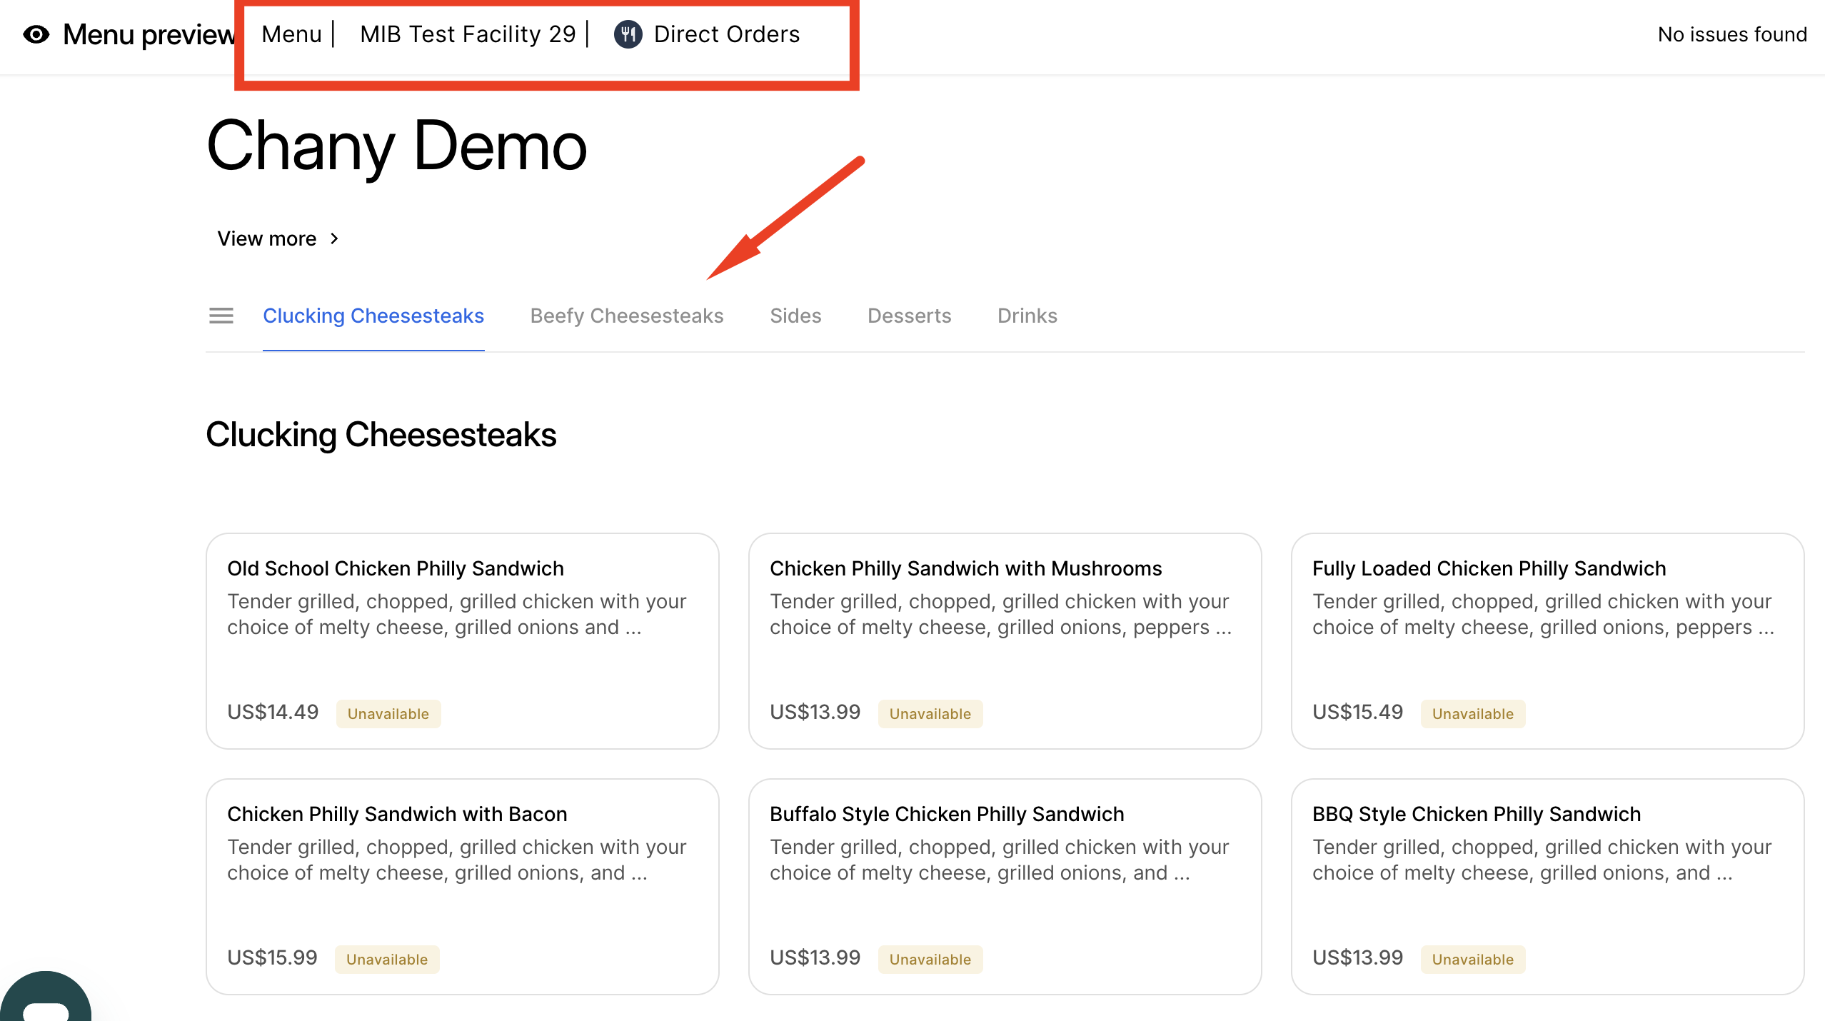Image resolution: width=1825 pixels, height=1021 pixels.
Task: Click the eye icon beside Menu preview
Action: coord(36,34)
